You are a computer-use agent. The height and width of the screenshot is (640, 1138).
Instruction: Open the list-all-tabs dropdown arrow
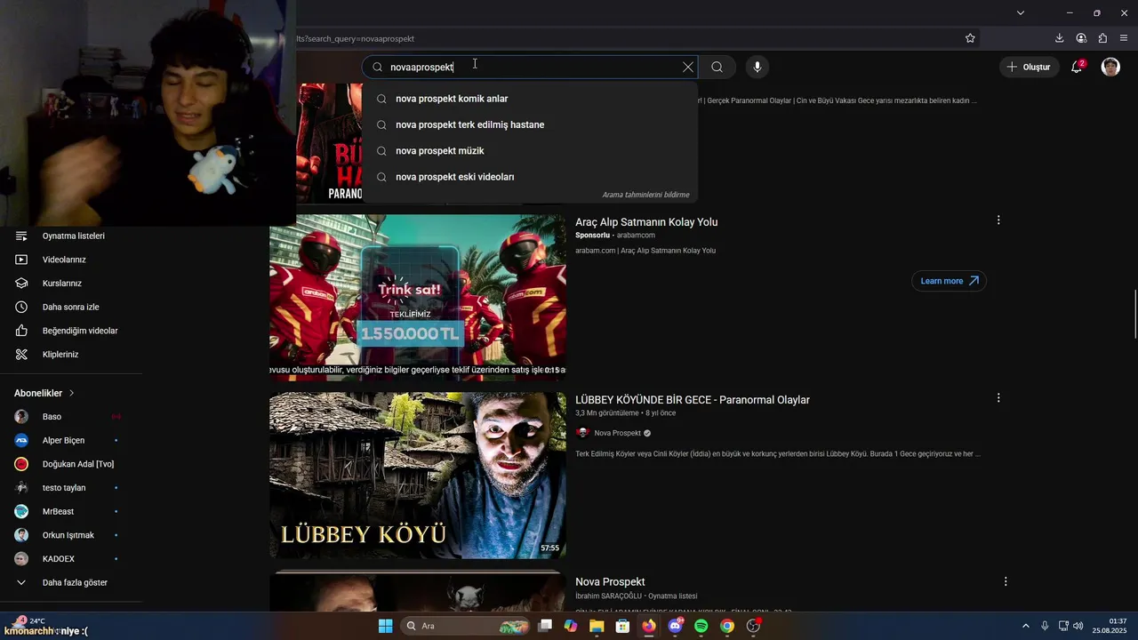[x=1021, y=12]
